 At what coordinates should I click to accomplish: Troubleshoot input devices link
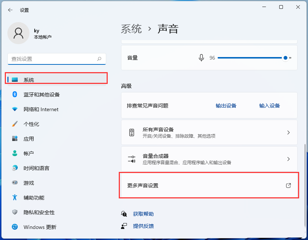click(269, 106)
